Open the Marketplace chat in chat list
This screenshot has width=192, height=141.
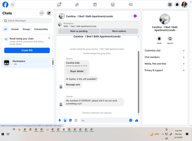click(x=26, y=63)
